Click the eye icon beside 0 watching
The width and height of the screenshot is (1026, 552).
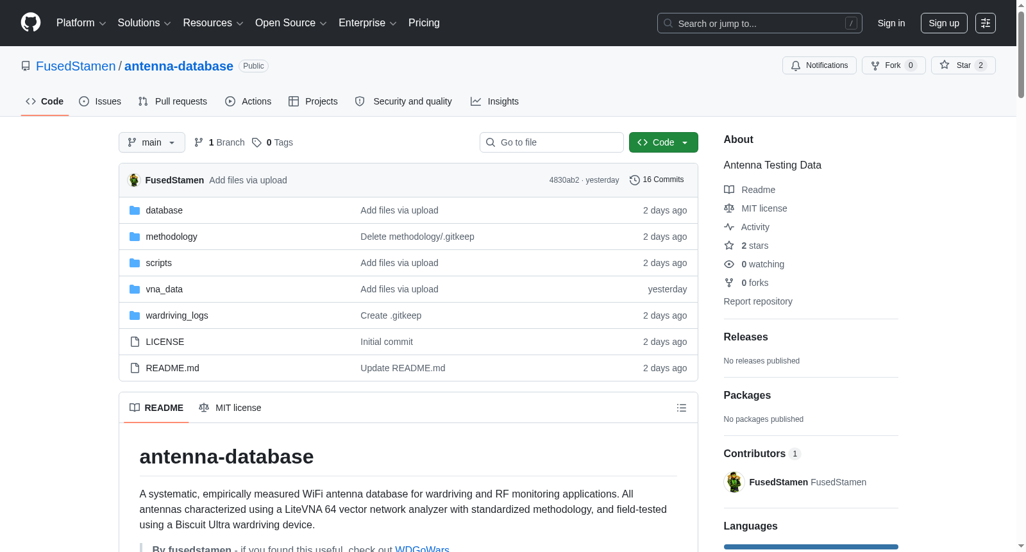click(729, 264)
